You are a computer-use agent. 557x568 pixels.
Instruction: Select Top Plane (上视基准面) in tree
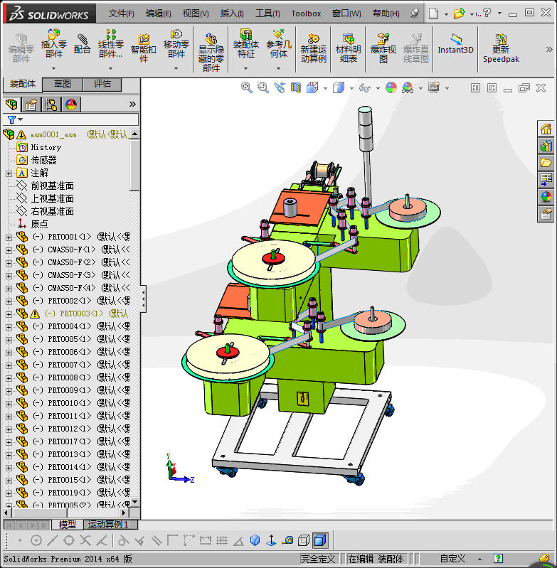(x=52, y=199)
